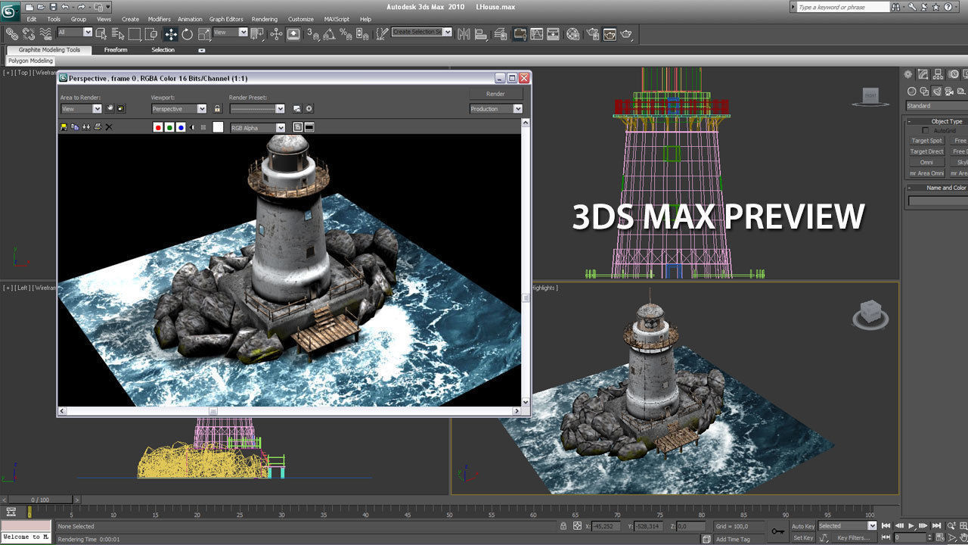The width and height of the screenshot is (968, 545).
Task: Click the white color swatch in render window
Action: coord(218,127)
